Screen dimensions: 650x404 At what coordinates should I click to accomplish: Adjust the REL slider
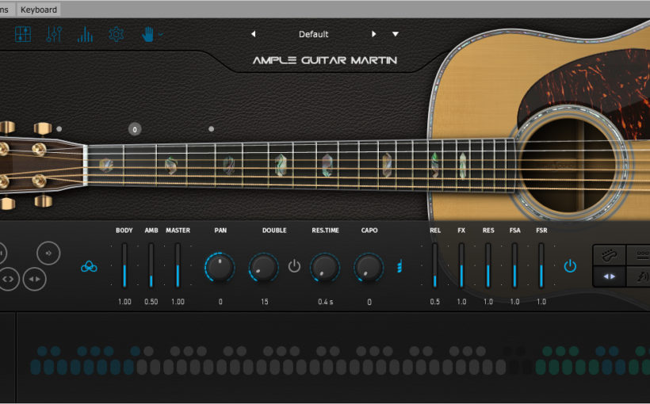pyautogui.click(x=435, y=265)
